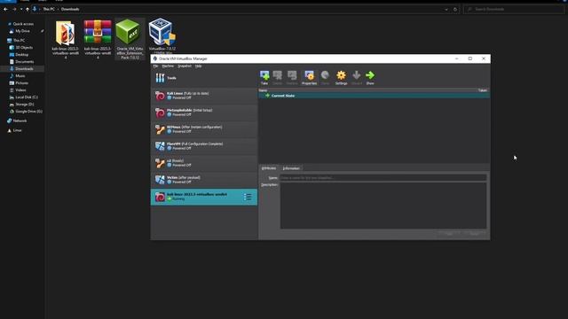
Task: Open Documents in Explorer sidebar
Action: [x=24, y=62]
